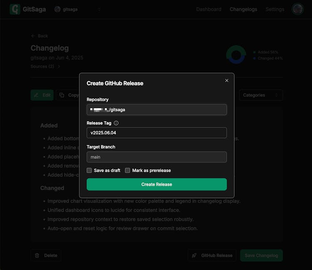The height and width of the screenshot is (270, 312).
Task: Open the Categories dropdown
Action: (x=260, y=95)
